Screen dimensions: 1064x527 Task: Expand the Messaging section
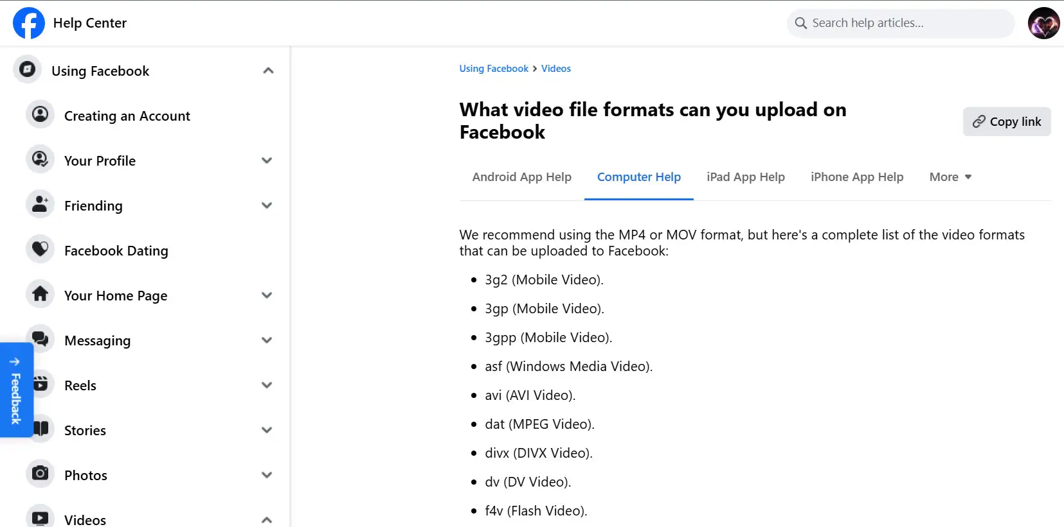pos(267,340)
